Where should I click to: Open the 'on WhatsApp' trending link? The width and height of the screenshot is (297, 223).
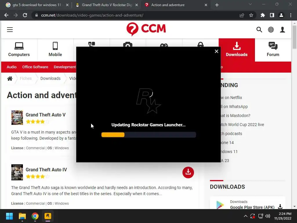tap(234, 107)
